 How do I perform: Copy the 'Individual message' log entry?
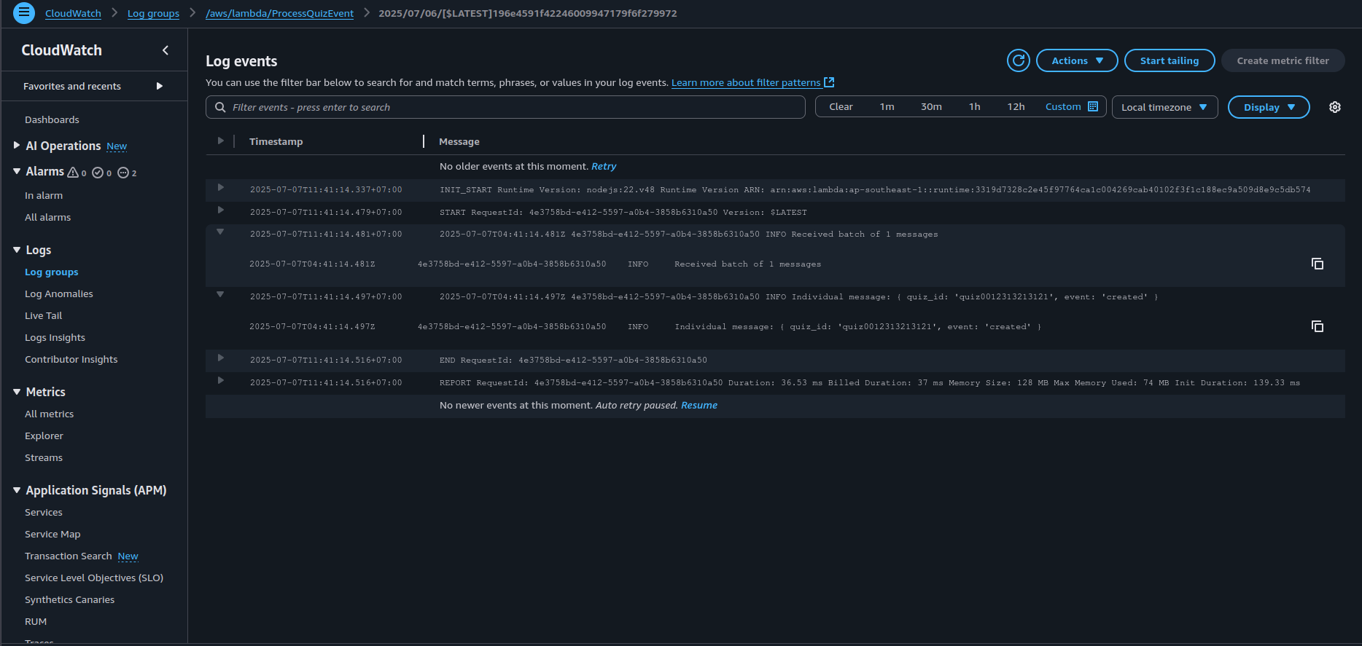point(1317,326)
